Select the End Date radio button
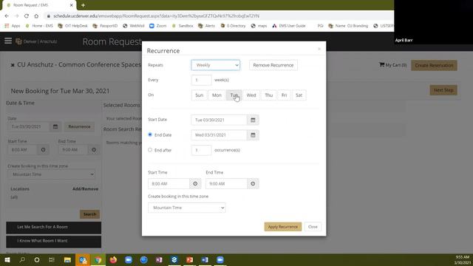The height and width of the screenshot is (266, 473). [x=150, y=134]
